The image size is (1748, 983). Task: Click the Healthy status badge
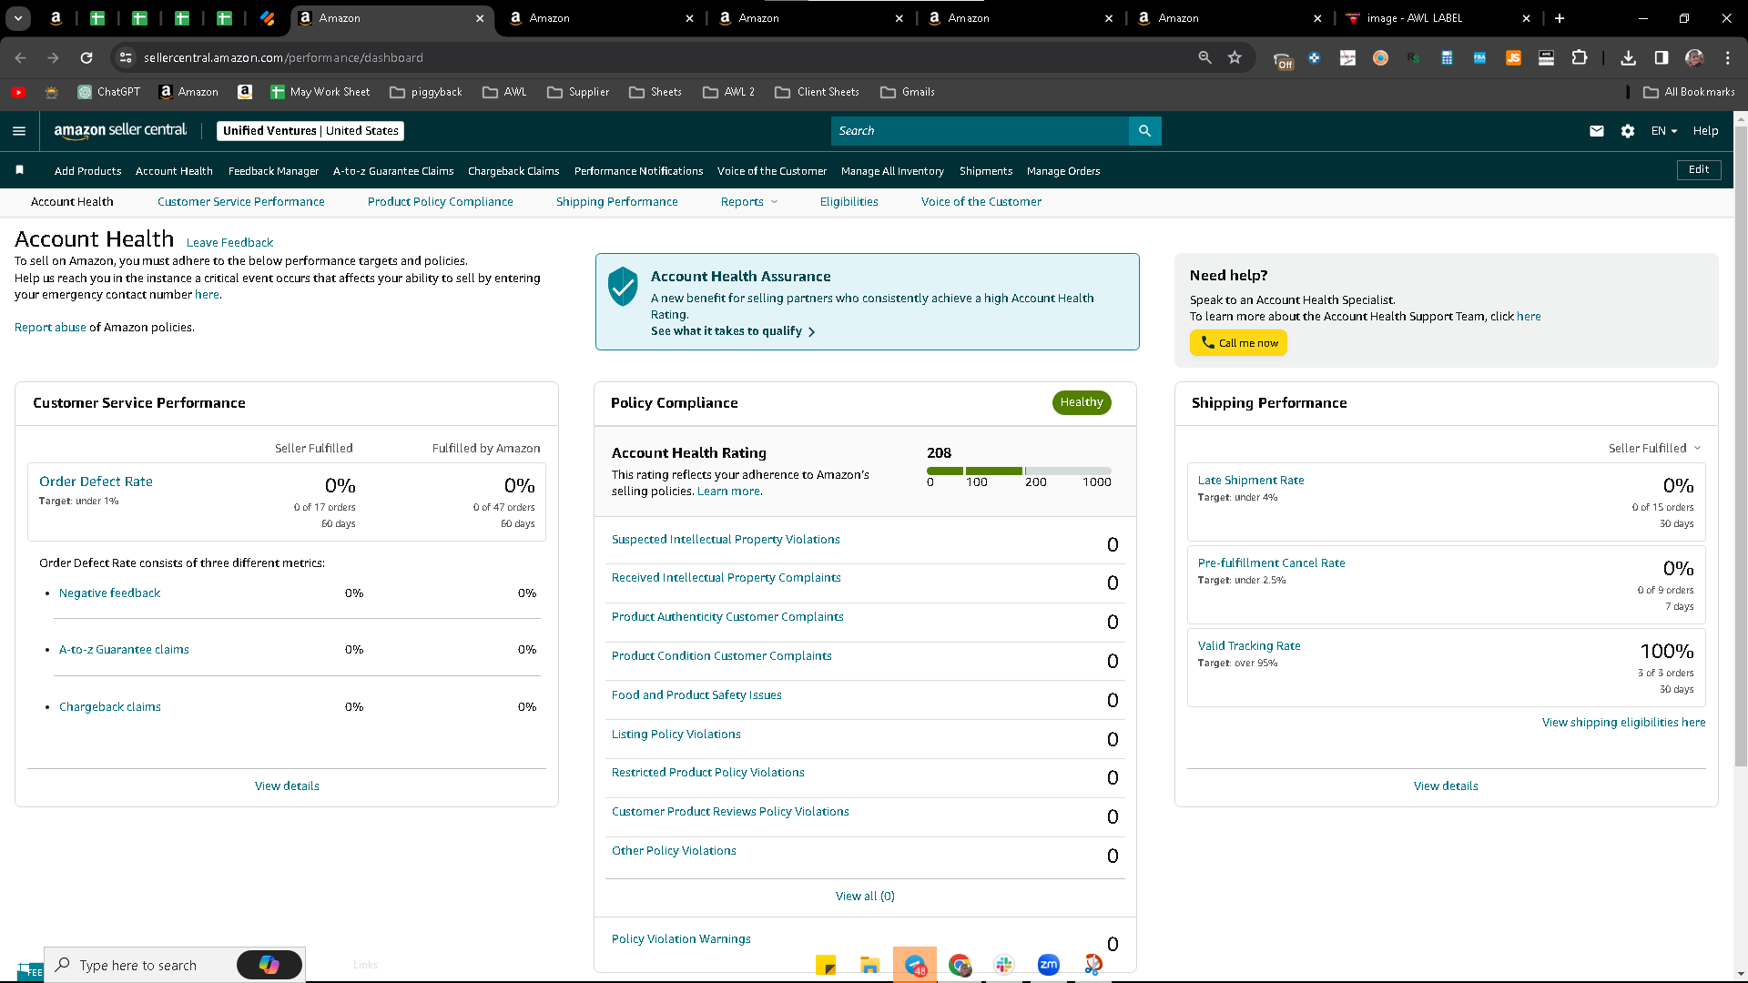click(x=1082, y=402)
